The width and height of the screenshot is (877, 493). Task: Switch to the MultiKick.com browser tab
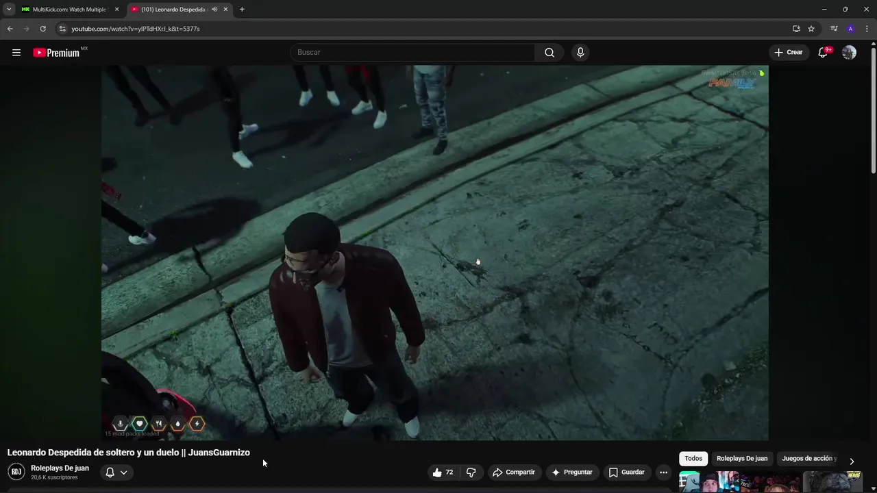[69, 10]
